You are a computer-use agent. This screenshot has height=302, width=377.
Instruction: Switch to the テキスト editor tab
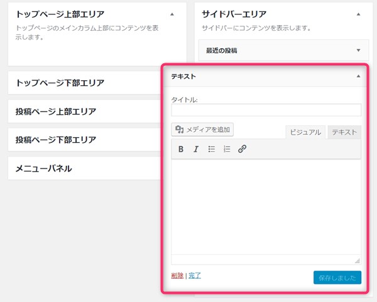coord(344,132)
